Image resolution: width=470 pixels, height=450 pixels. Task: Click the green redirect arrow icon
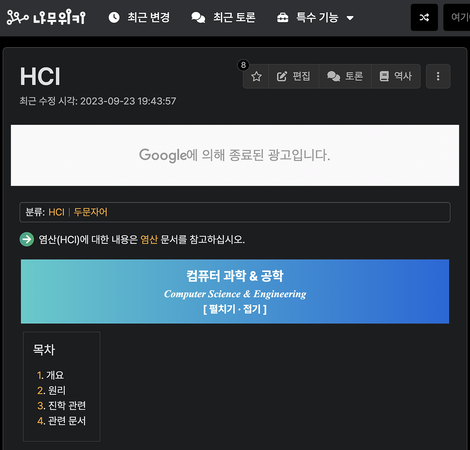[27, 239]
